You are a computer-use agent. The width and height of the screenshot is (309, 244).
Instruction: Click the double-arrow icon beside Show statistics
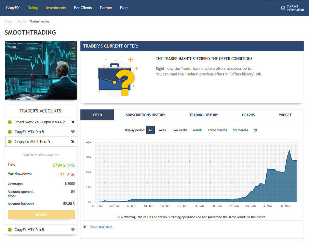click(x=85, y=227)
